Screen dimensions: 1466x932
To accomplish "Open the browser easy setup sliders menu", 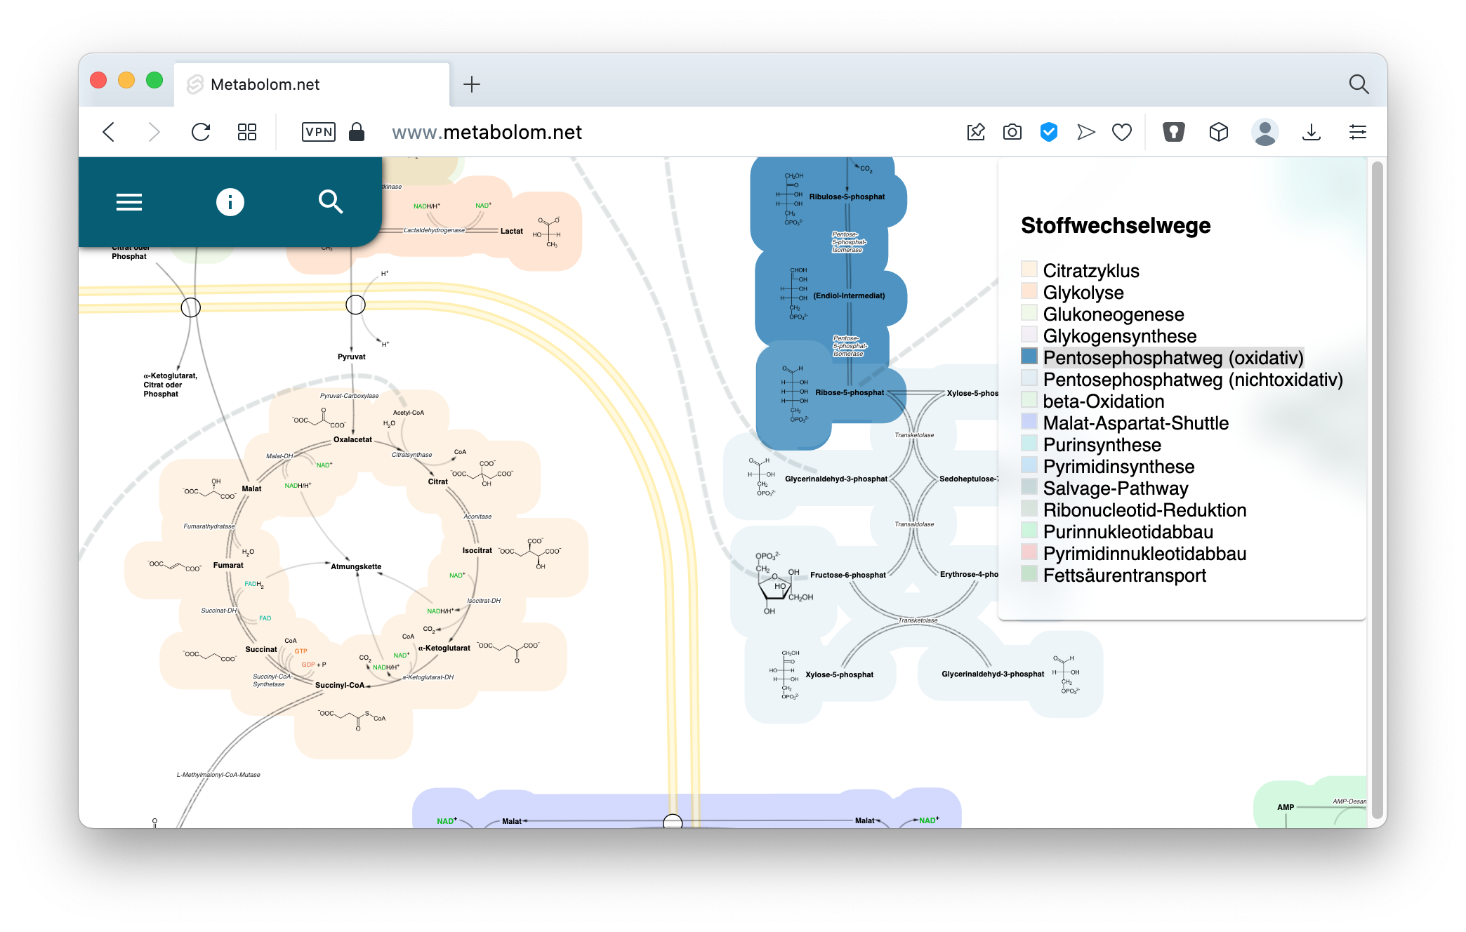I will [x=1357, y=132].
